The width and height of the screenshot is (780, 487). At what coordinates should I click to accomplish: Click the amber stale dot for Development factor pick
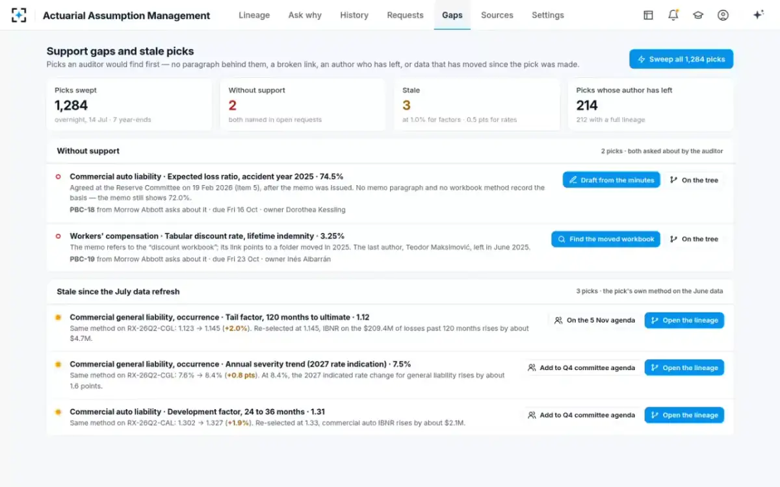tap(58, 412)
